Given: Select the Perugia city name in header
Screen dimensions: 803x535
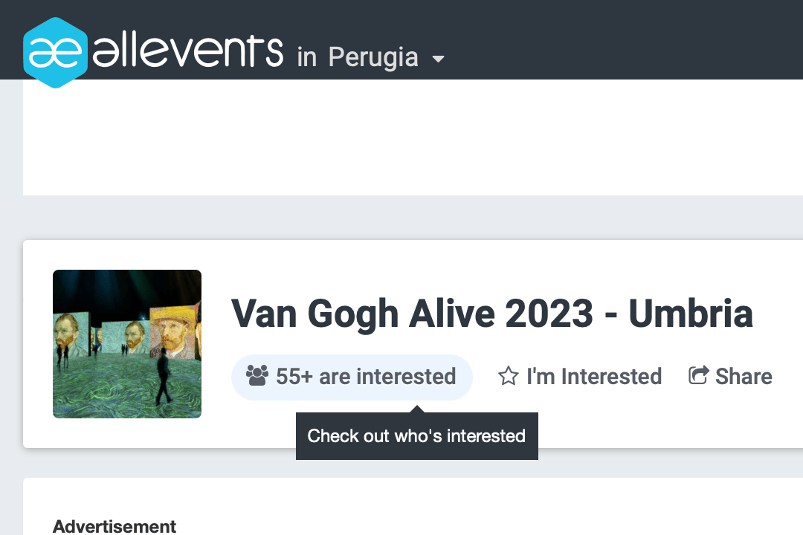Looking at the screenshot, I should point(373,57).
